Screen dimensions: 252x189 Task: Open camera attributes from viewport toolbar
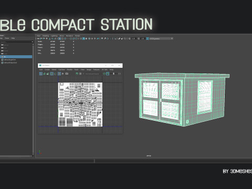point(44,38)
